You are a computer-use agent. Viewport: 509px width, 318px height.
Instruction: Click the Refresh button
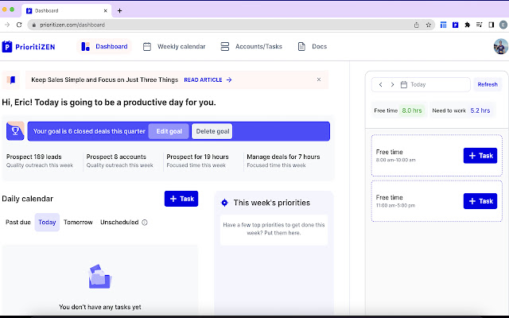click(488, 85)
